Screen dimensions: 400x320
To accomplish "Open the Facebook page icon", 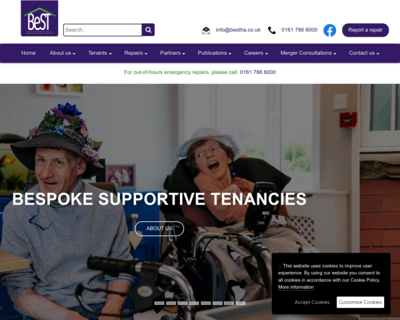I will pos(329,31).
